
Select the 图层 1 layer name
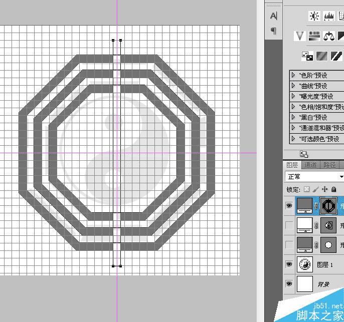pos(325,265)
